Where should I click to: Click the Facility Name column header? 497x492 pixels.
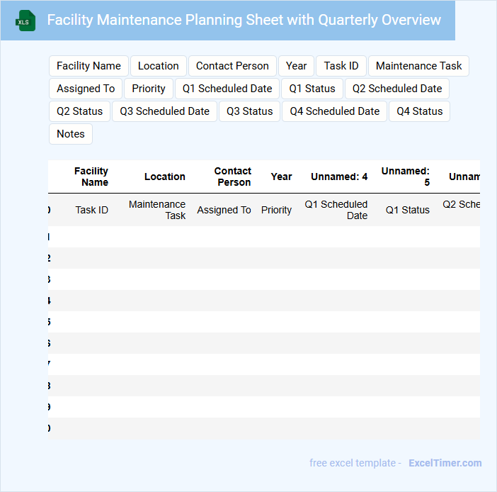tap(91, 177)
